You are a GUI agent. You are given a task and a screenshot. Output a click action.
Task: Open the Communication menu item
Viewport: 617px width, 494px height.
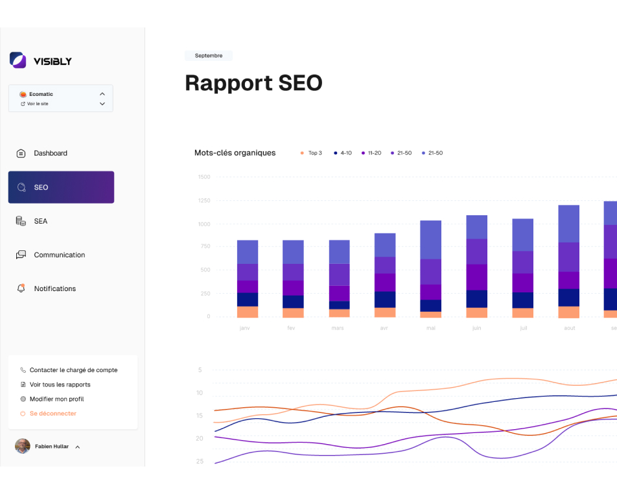[59, 255]
